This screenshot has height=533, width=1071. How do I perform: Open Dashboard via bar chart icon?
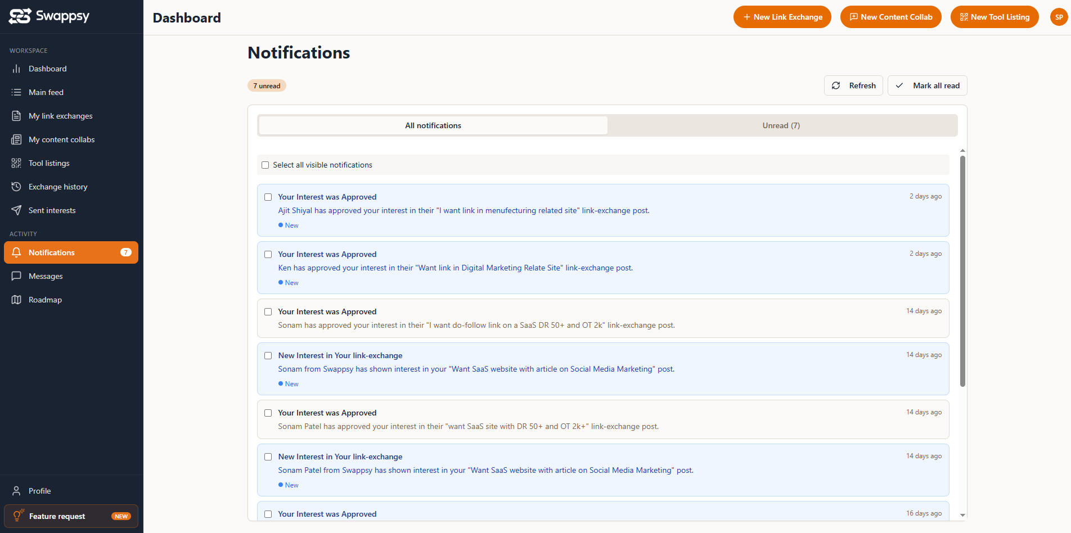(16, 69)
